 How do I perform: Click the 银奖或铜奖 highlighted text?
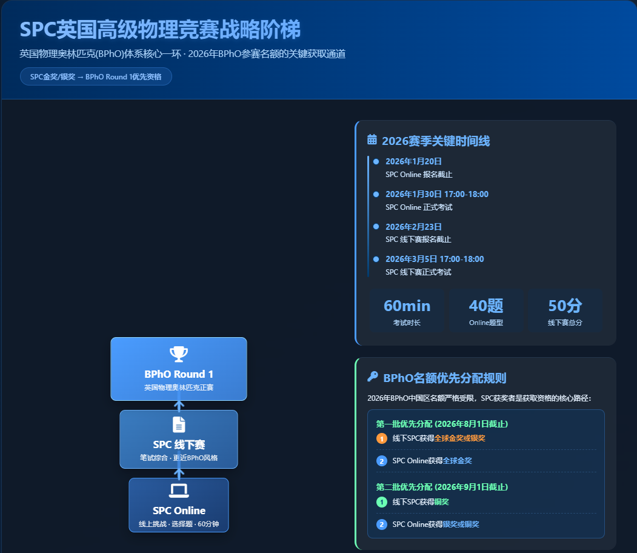coord(461,525)
